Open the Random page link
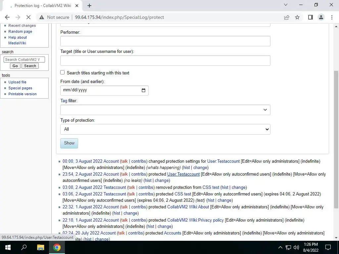Viewport: 339px width, 254px height. 20,31
